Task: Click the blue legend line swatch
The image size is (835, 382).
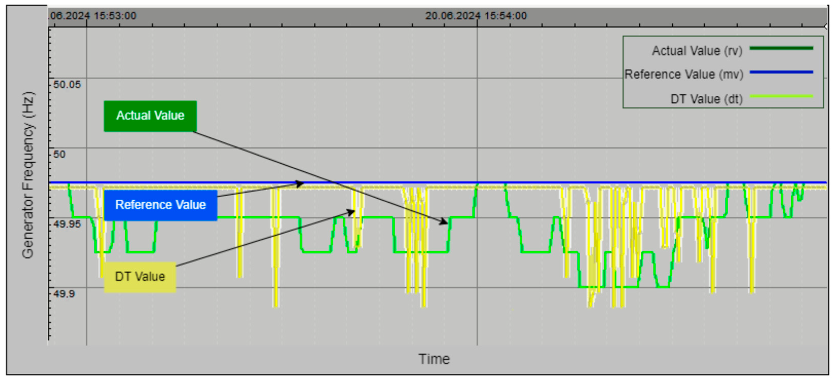Action: 781,72
